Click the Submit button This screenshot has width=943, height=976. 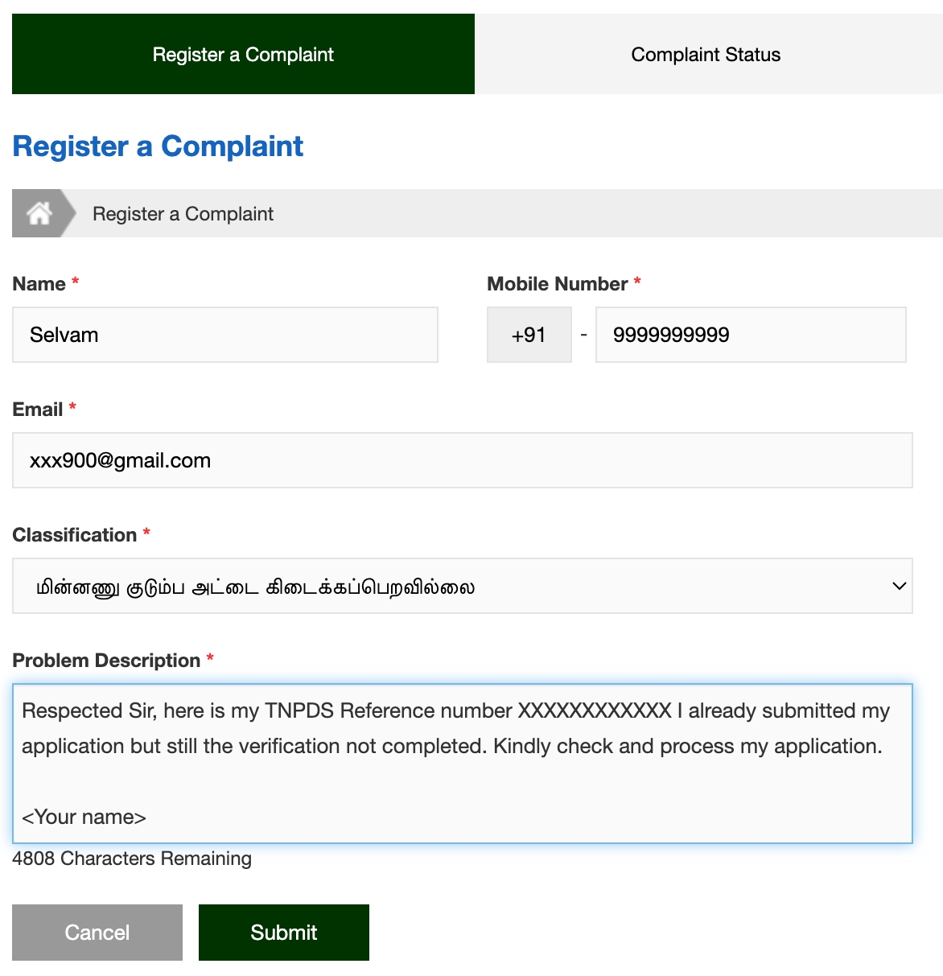(x=283, y=932)
